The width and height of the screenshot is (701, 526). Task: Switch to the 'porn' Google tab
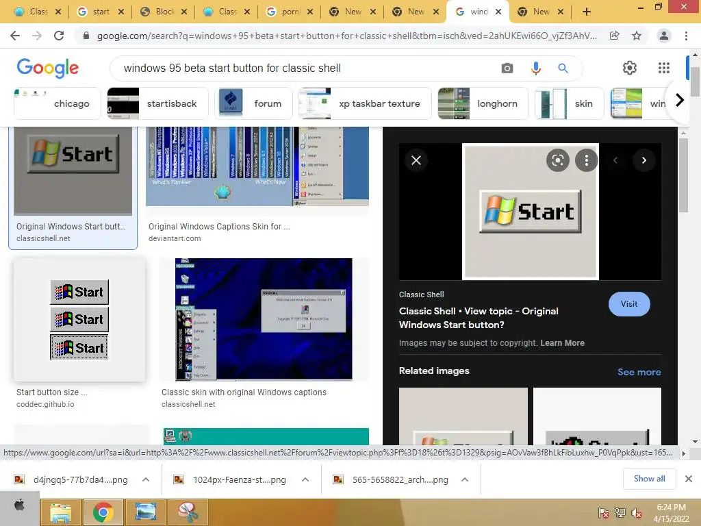[x=290, y=12]
